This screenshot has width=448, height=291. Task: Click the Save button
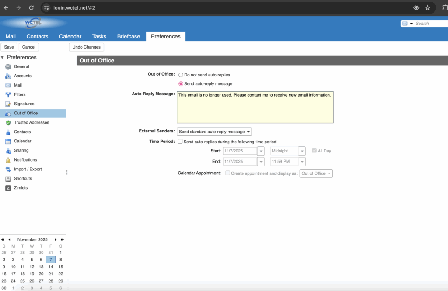point(9,47)
